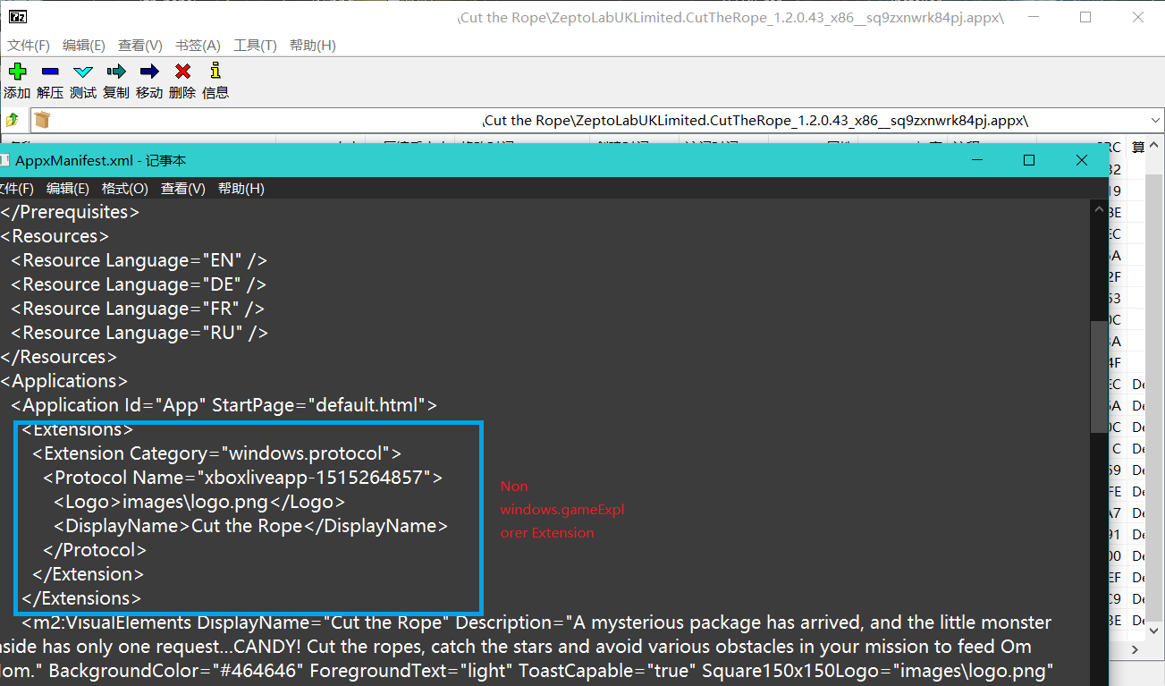Maximize the AppxManifest.xml Notepad window
1165x686 pixels.
(1029, 160)
